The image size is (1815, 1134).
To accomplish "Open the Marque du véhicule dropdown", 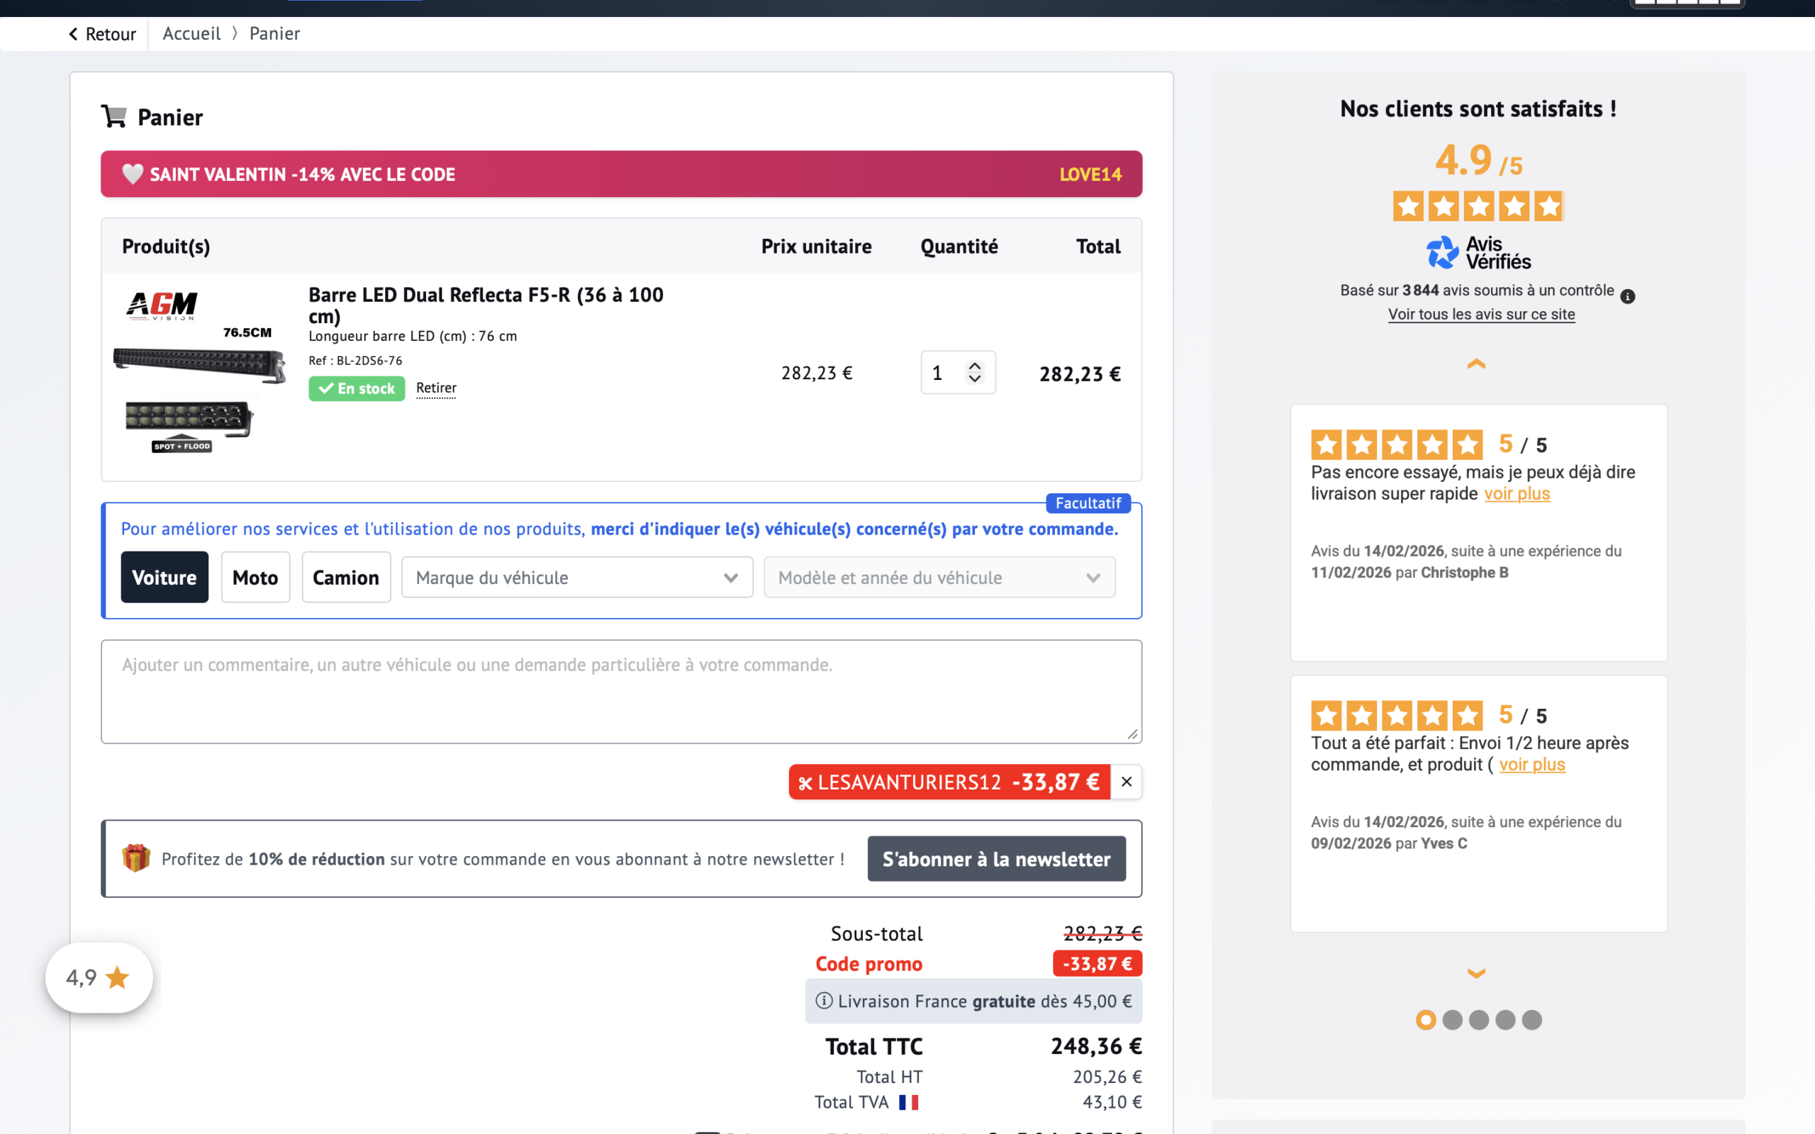I will click(x=576, y=577).
